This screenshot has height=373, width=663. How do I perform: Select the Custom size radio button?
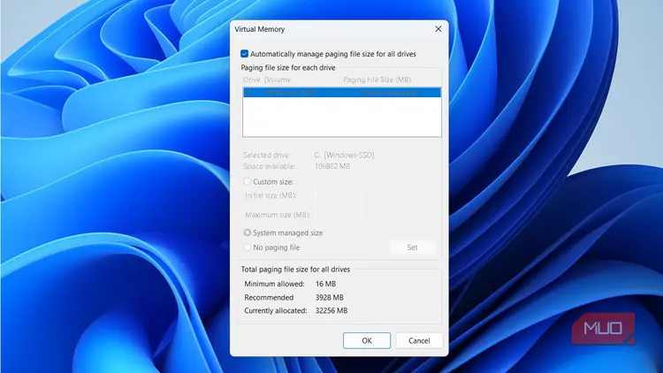point(248,182)
